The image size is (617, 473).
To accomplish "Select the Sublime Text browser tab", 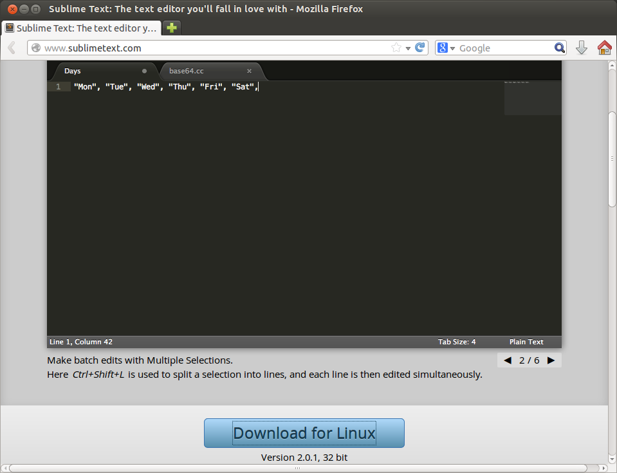I will (x=82, y=28).
